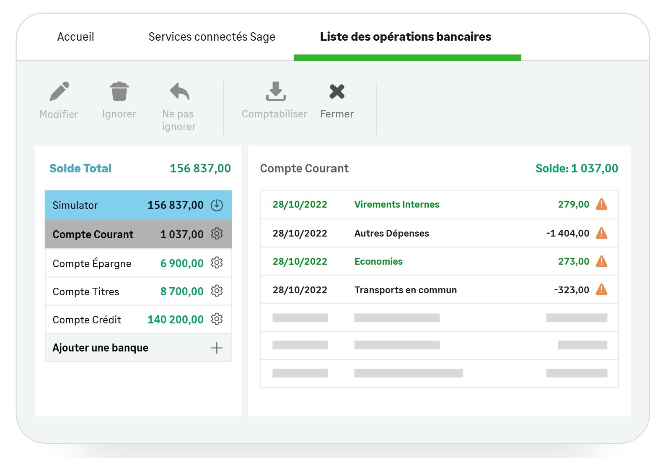Click warning icon on Virements Internes row
The image size is (668, 458).
click(x=601, y=204)
